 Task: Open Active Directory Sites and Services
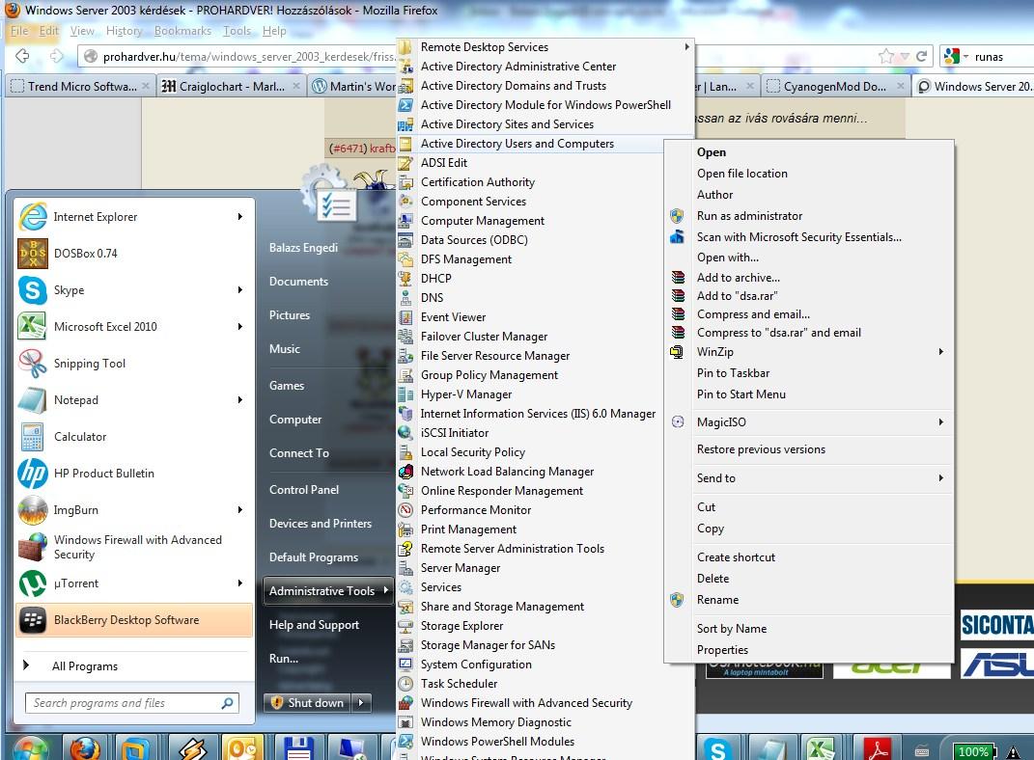[x=507, y=124]
